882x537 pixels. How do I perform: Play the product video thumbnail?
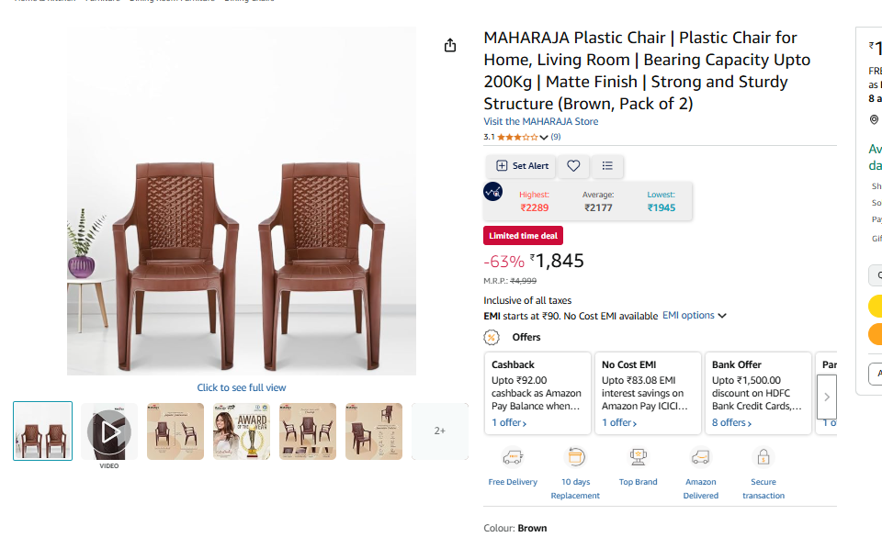pos(109,431)
